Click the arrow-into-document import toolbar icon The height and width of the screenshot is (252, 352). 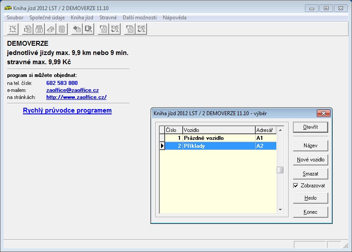77,29
